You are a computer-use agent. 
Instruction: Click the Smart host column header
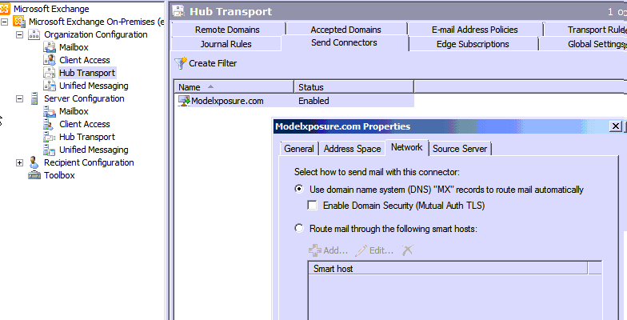[448, 269]
